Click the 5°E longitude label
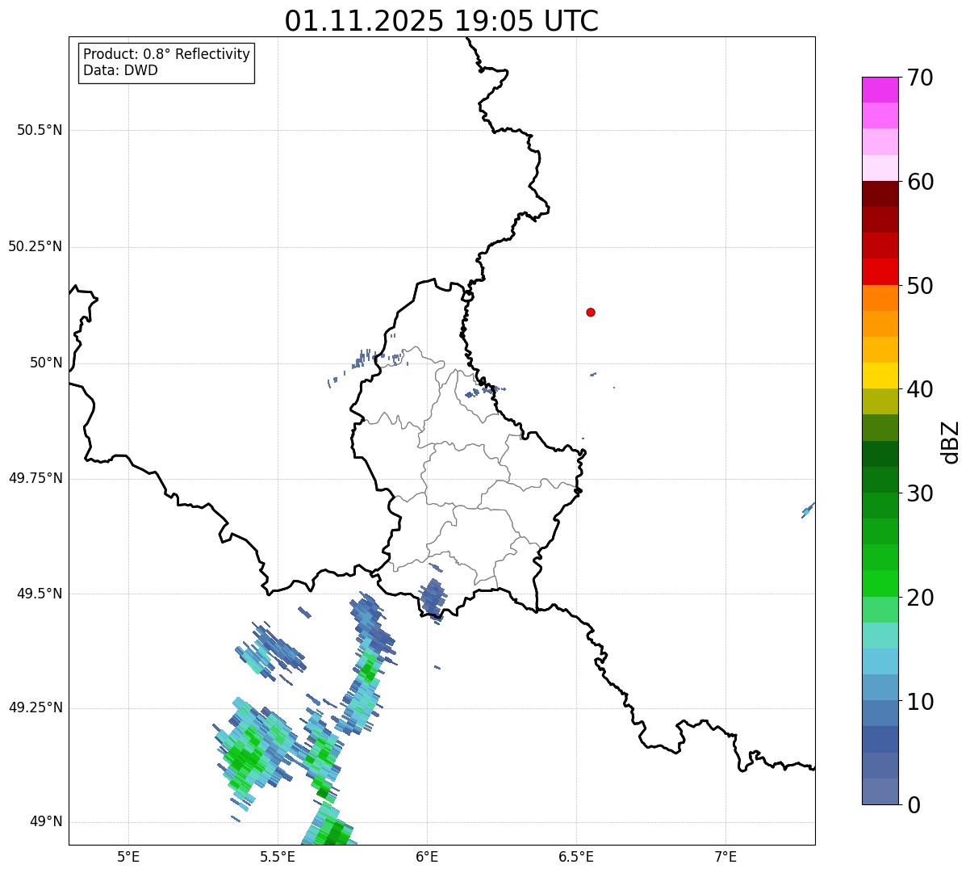 [128, 856]
